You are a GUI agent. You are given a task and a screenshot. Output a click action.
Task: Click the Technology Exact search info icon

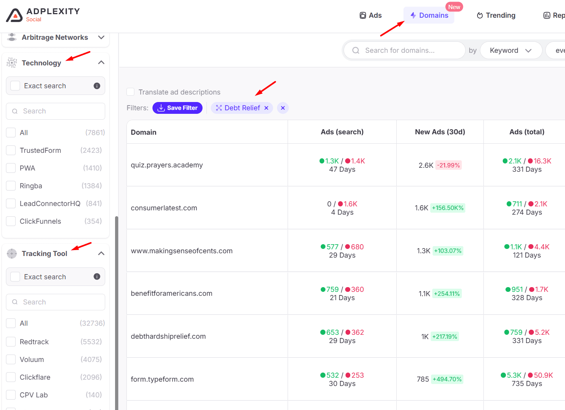pos(97,86)
